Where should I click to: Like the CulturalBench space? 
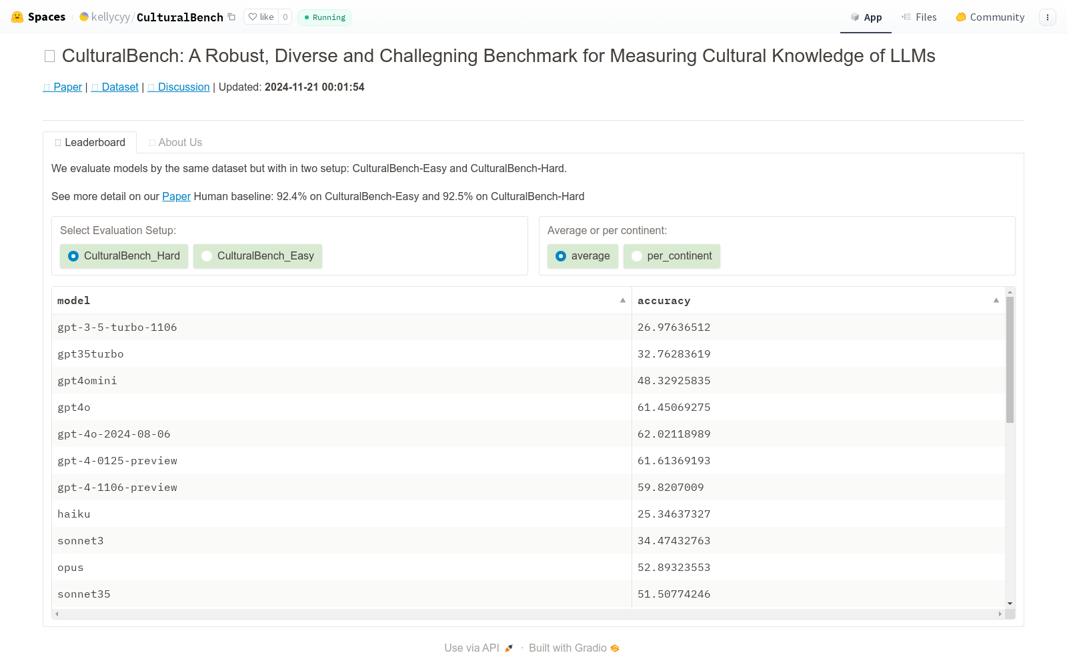(x=261, y=17)
